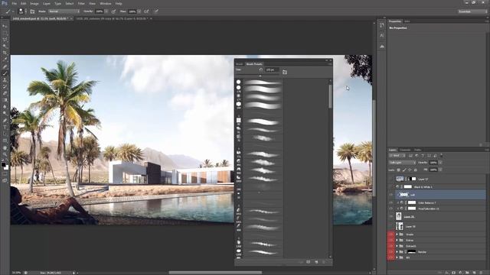This screenshot has width=490, height=275.
Task: Toggle visibility of the BG group
Action: point(391,258)
